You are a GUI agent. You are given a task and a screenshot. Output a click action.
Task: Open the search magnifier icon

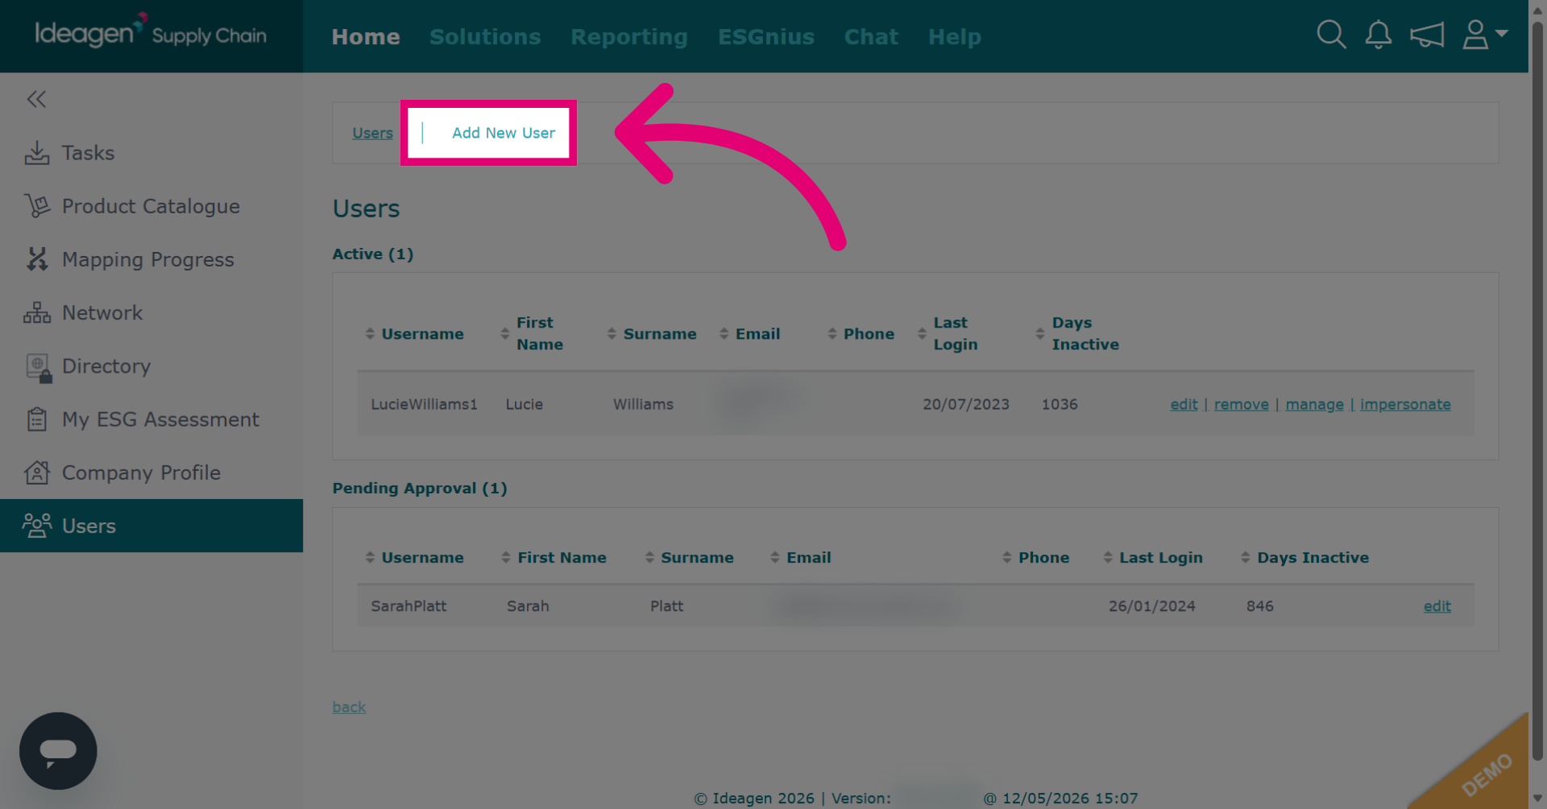tap(1331, 35)
